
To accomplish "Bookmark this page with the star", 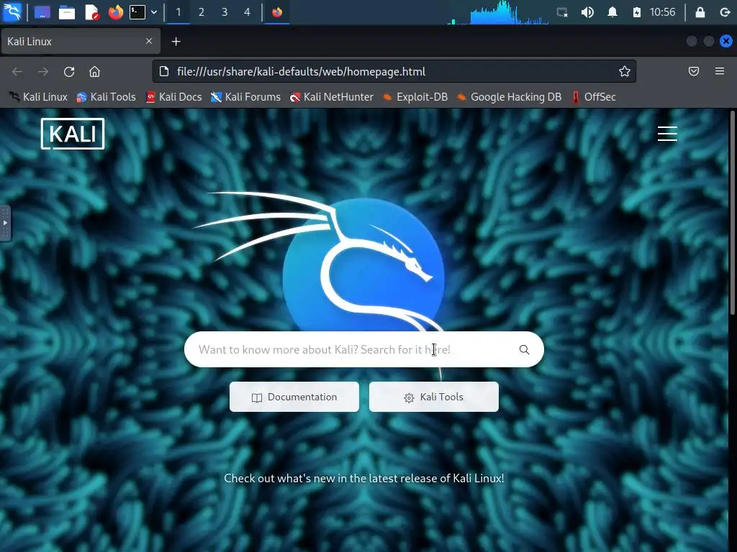I will (x=624, y=71).
